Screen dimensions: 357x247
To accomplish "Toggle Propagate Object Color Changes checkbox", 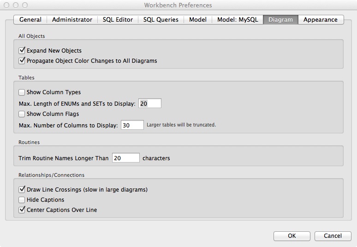I will pos(22,60).
